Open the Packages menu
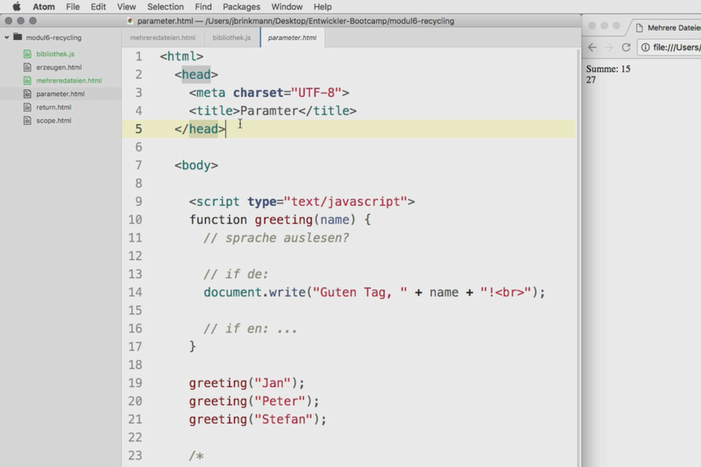701x467 pixels. (x=241, y=6)
